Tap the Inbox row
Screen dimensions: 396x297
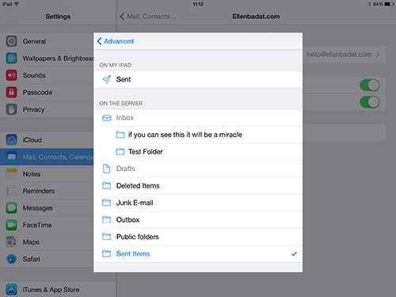pyautogui.click(x=198, y=118)
